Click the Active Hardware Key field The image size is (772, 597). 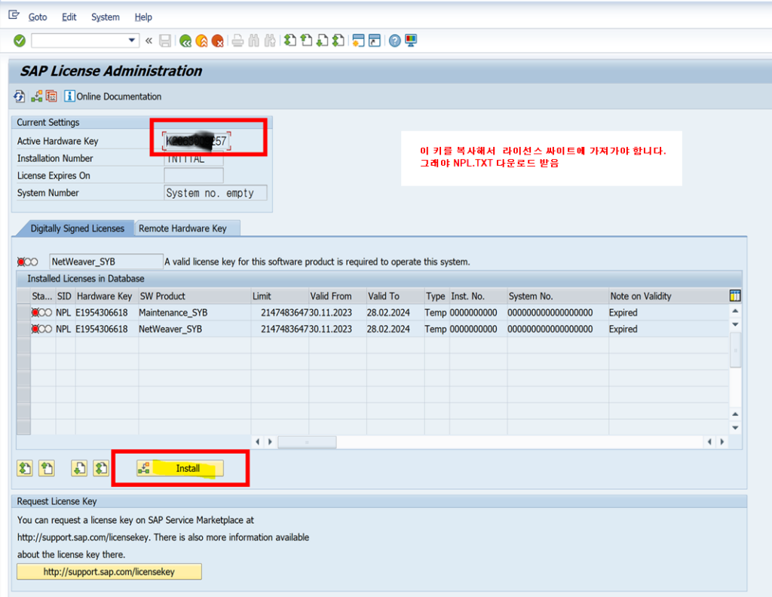pyautogui.click(x=197, y=141)
